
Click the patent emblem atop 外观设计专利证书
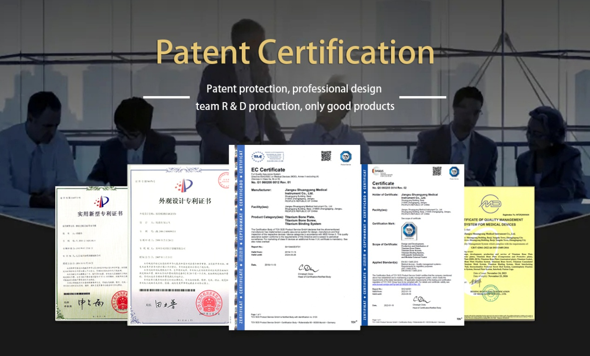184,186
